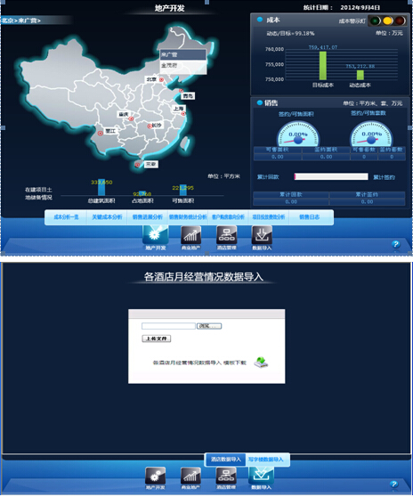Click the help question mark on the map dashboard
Screen dimensions: 413x497
[x=395, y=244]
